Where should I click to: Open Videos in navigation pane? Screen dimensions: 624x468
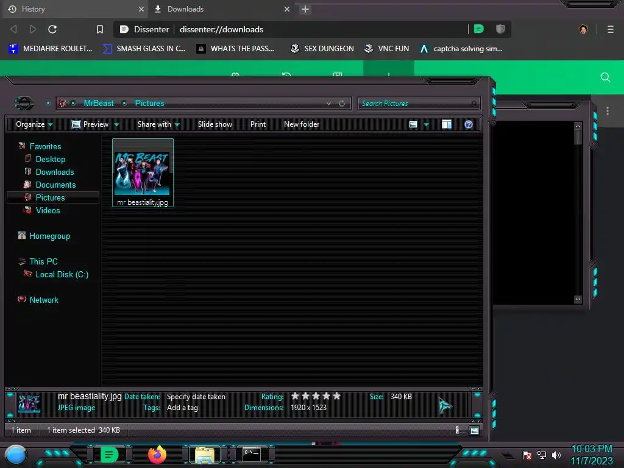point(48,210)
